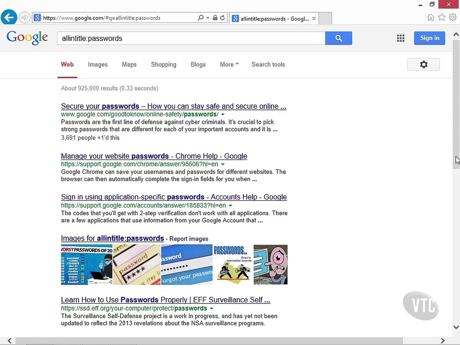
Task: Click the horizontal scrollbar left arrow
Action: 10,341
